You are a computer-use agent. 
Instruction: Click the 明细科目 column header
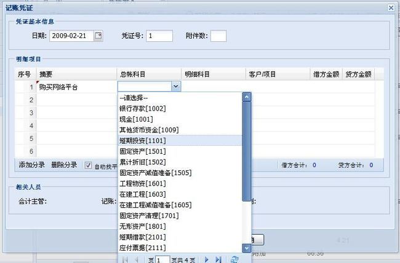pyautogui.click(x=214, y=74)
